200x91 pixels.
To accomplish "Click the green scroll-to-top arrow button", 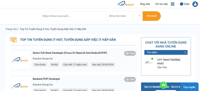I will (163, 85).
